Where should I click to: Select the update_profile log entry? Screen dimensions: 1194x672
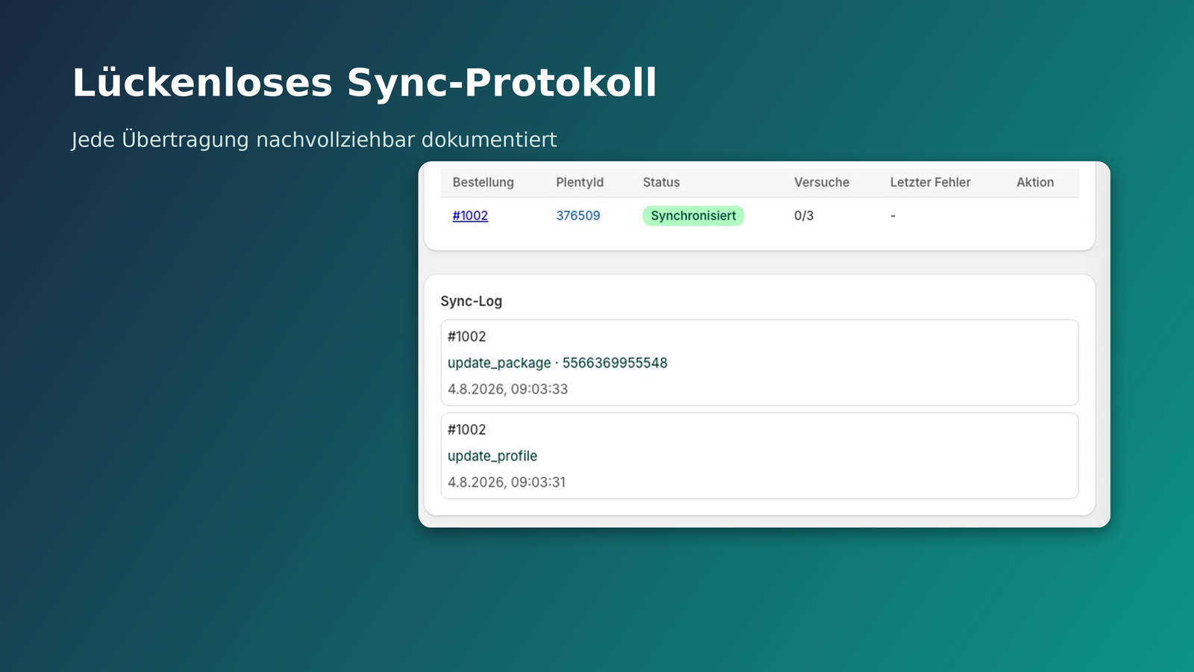pos(760,456)
